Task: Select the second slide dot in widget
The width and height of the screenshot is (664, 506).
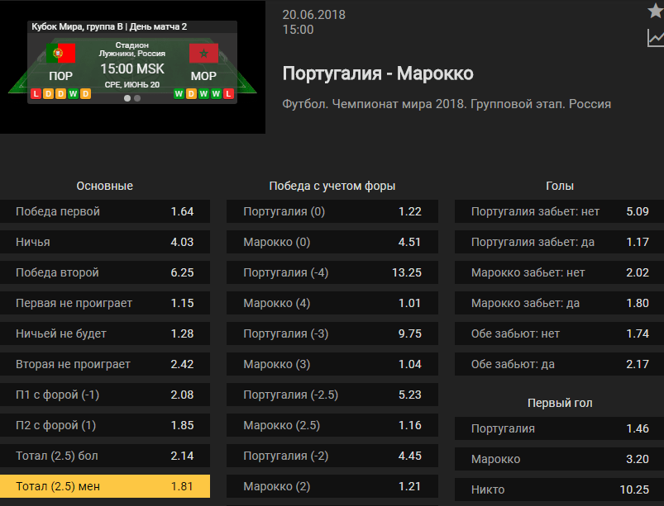Action: click(x=137, y=98)
